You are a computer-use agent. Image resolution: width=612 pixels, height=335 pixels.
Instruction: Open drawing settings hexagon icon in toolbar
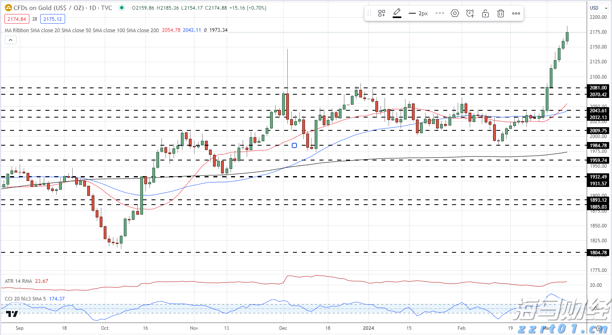pyautogui.click(x=454, y=13)
